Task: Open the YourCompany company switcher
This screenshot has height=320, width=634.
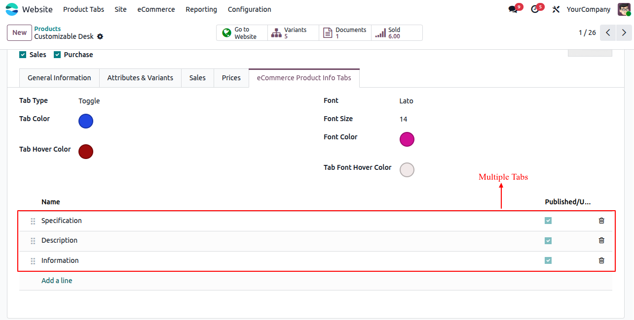Action: click(x=589, y=9)
